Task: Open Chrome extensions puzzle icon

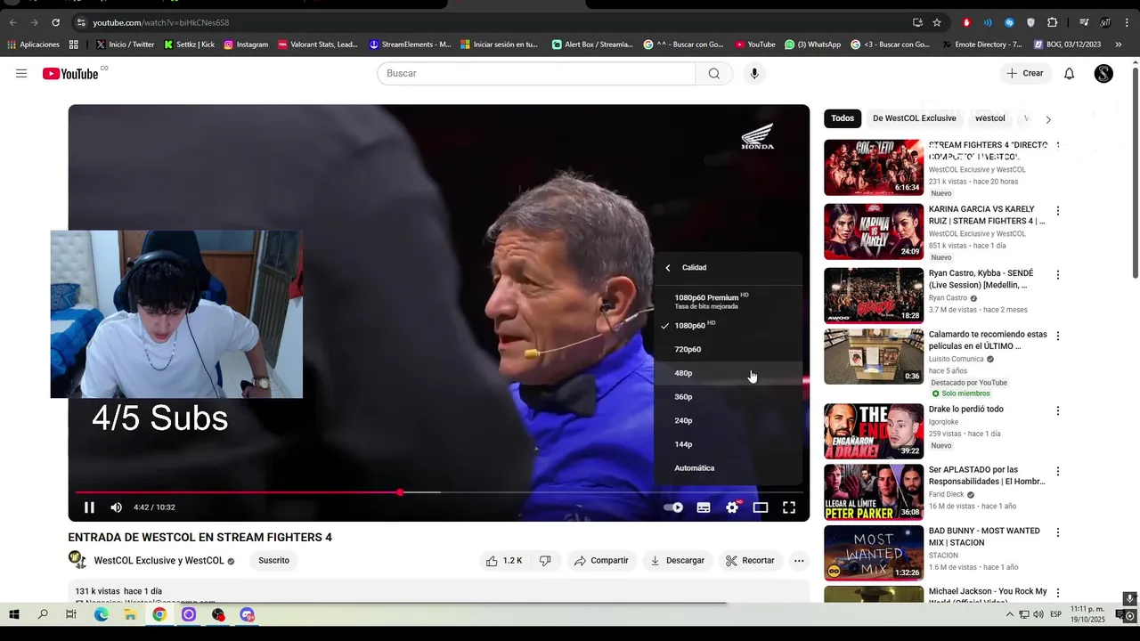Action: 1053,22
